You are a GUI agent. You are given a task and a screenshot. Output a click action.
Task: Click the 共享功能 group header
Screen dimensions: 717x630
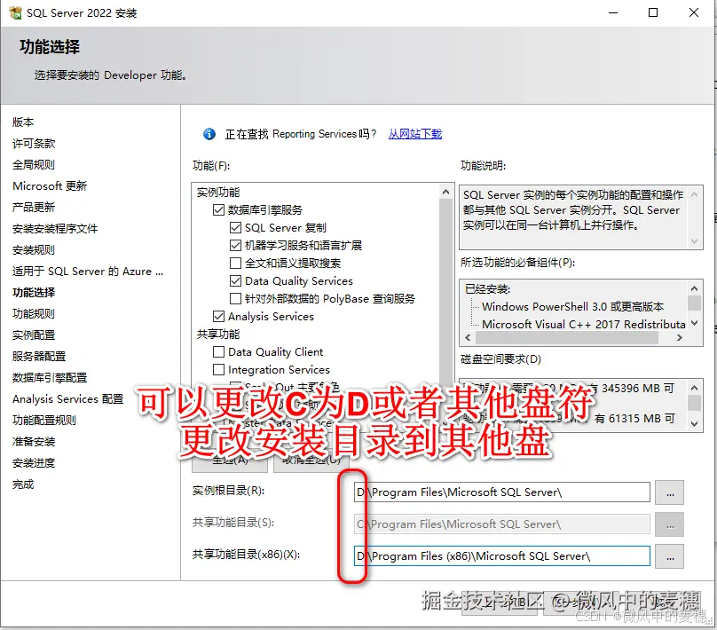(x=218, y=335)
